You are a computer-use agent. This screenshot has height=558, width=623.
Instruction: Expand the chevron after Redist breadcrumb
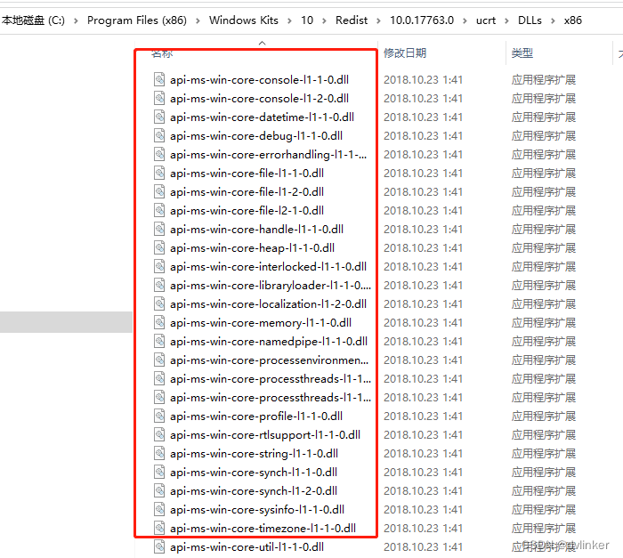pyautogui.click(x=378, y=20)
